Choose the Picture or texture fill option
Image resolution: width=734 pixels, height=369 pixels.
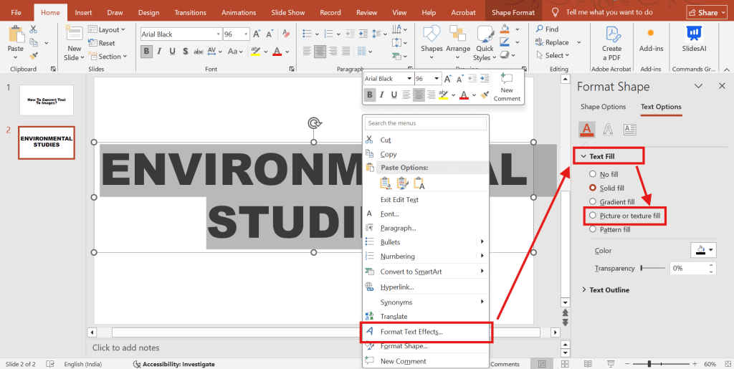(593, 216)
